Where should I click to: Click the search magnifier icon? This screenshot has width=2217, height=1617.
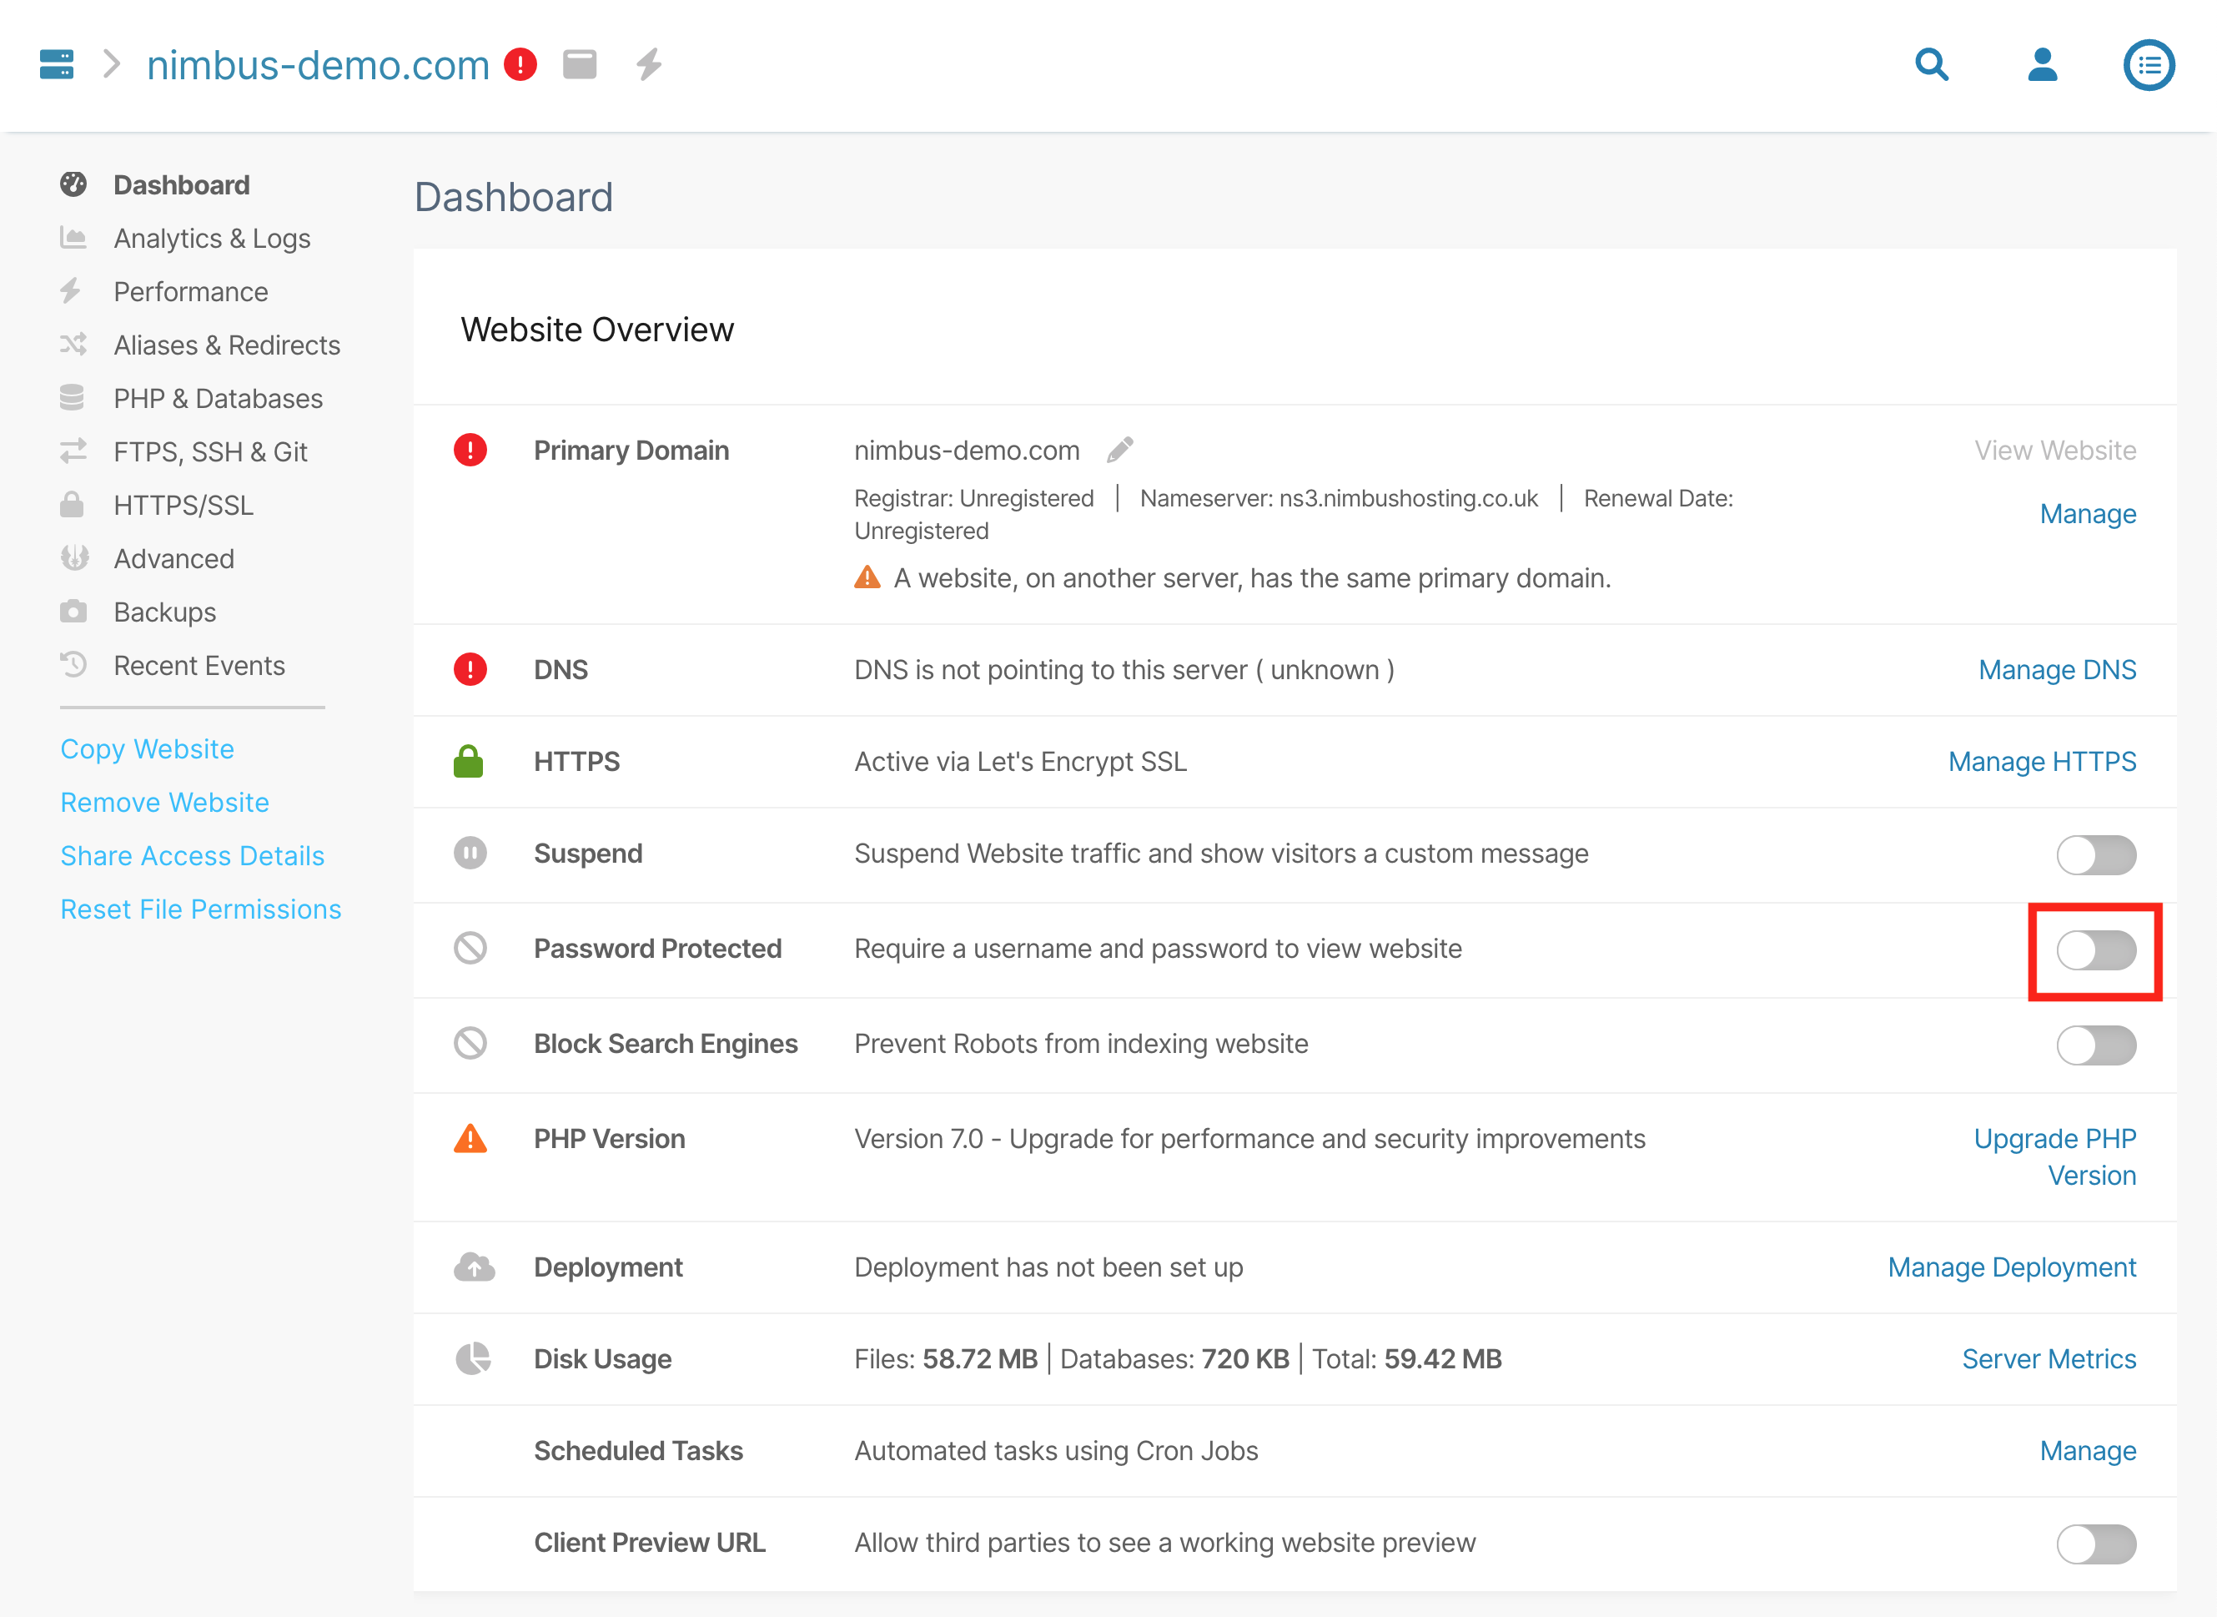(x=1931, y=64)
